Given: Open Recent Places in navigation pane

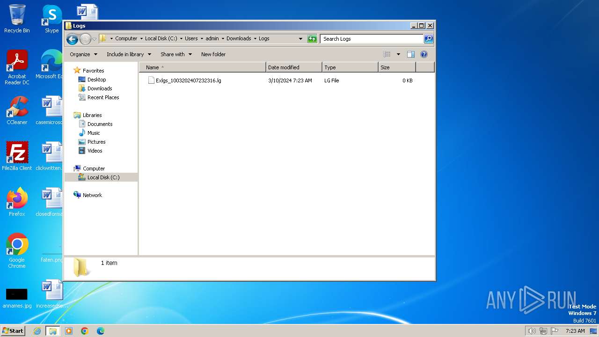Looking at the screenshot, I should 103,97.
